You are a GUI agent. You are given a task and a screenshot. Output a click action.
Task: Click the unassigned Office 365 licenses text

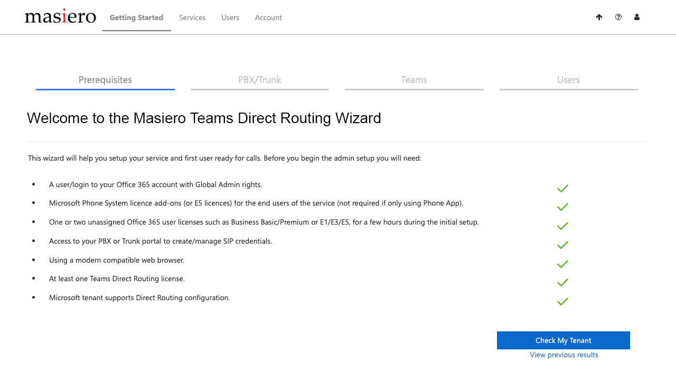[x=264, y=222]
